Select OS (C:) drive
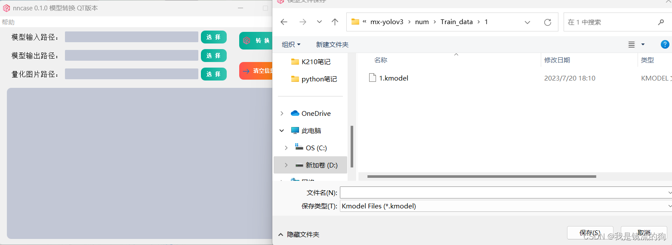This screenshot has height=245, width=672. click(x=311, y=148)
